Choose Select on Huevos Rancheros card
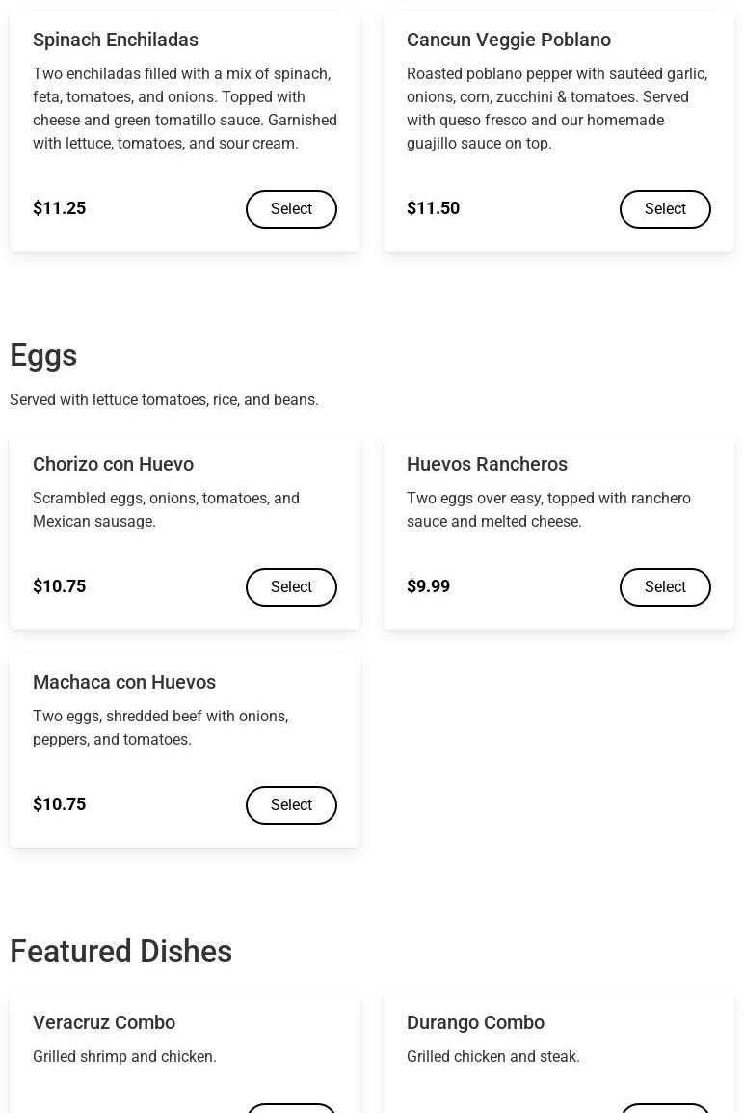 (x=665, y=587)
